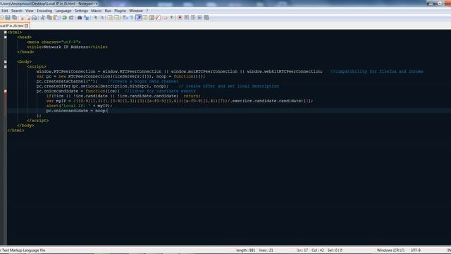Image resolution: width=451 pixels, height=254 pixels.
Task: Open the Settings menu
Action: (x=81, y=11)
